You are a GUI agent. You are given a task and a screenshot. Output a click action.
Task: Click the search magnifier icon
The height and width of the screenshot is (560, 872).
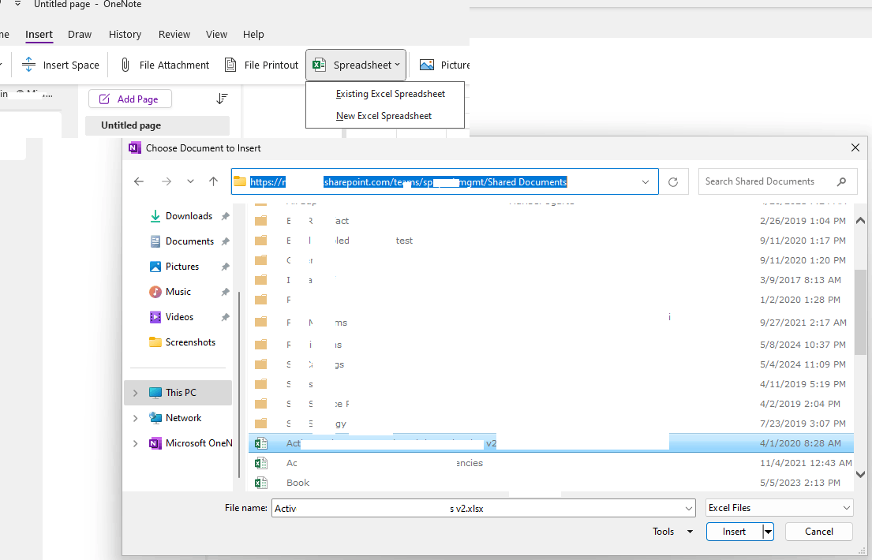[x=841, y=181]
